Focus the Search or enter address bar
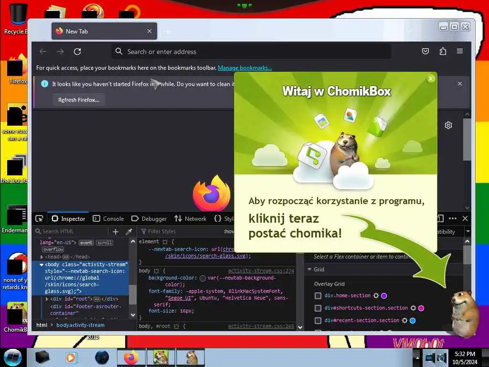 251,52
